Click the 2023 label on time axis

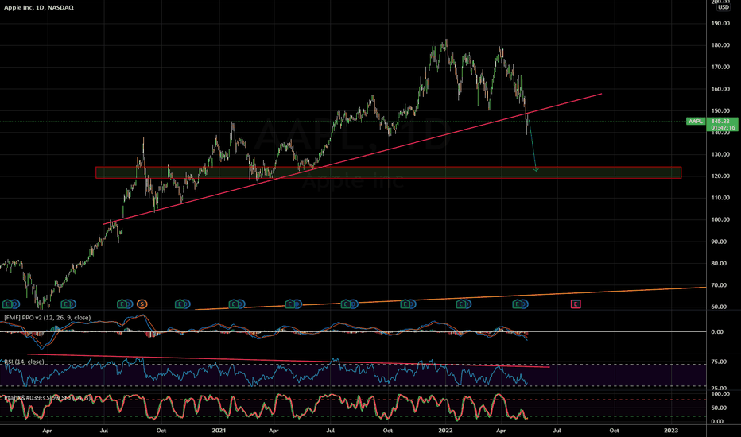[670, 431]
